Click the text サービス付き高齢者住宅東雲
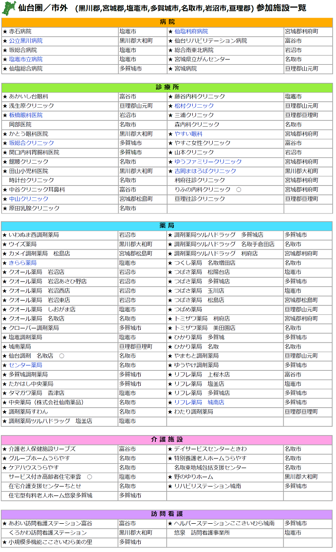336x552 pixels. click(x=45, y=476)
